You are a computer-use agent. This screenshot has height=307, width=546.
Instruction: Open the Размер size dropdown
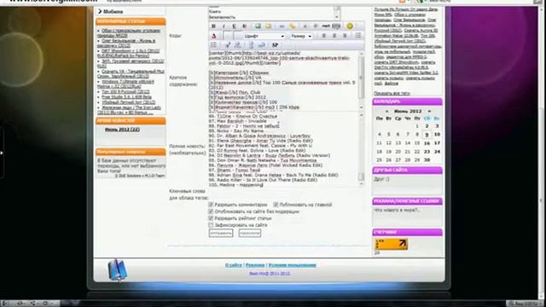pyautogui.click(x=301, y=36)
